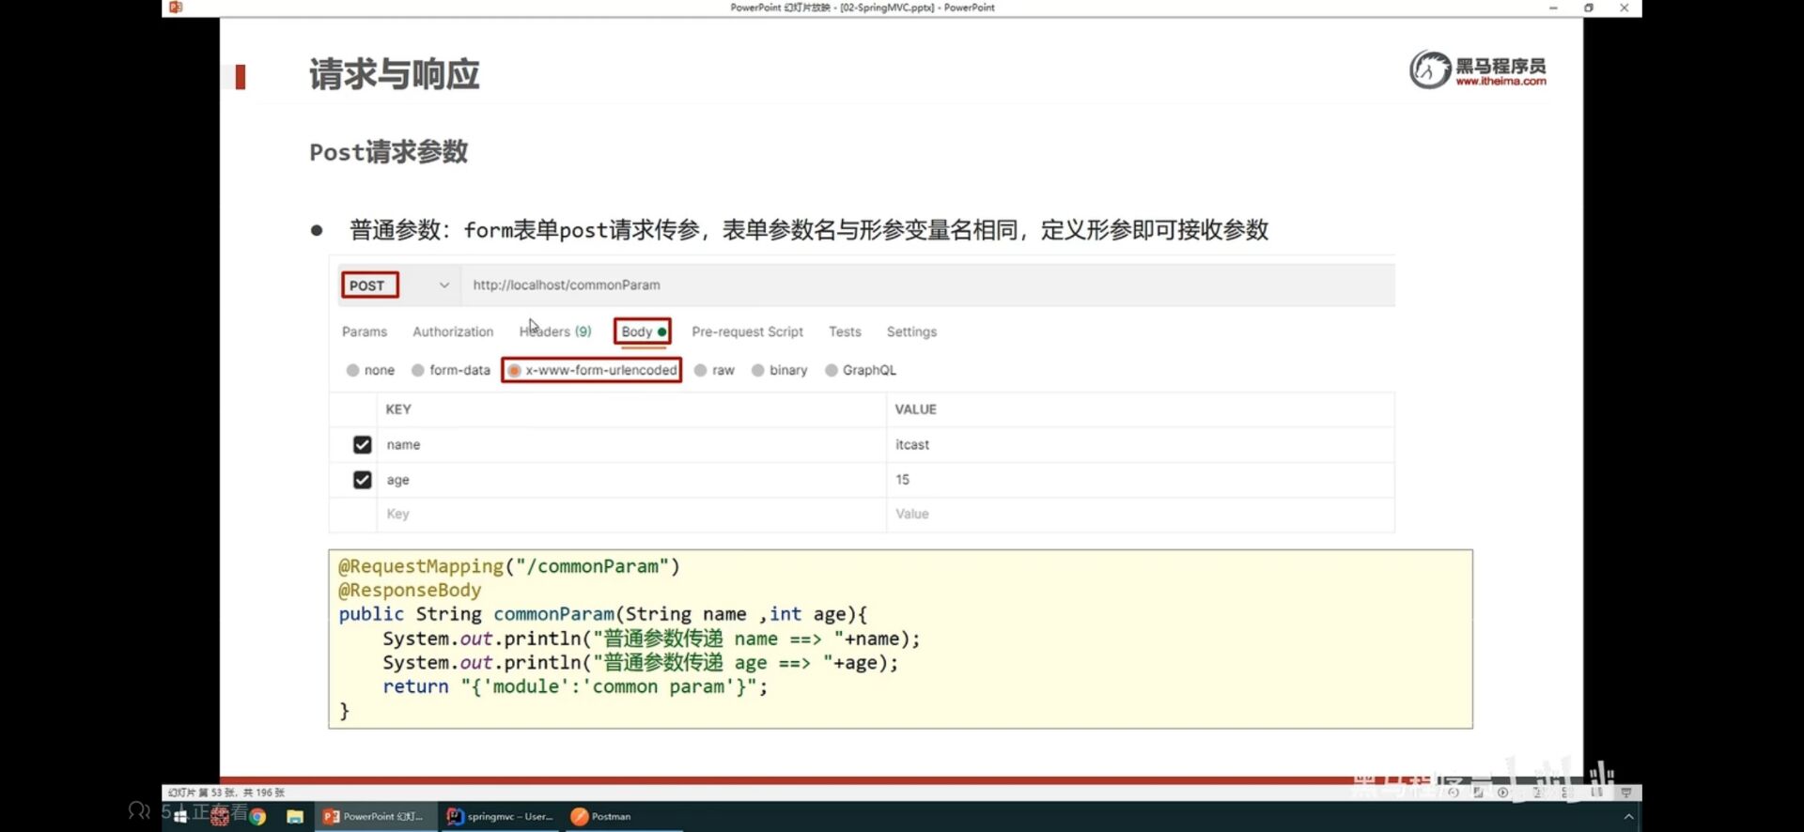1804x832 pixels.
Task: Select the none body type radio
Action: [x=352, y=370]
